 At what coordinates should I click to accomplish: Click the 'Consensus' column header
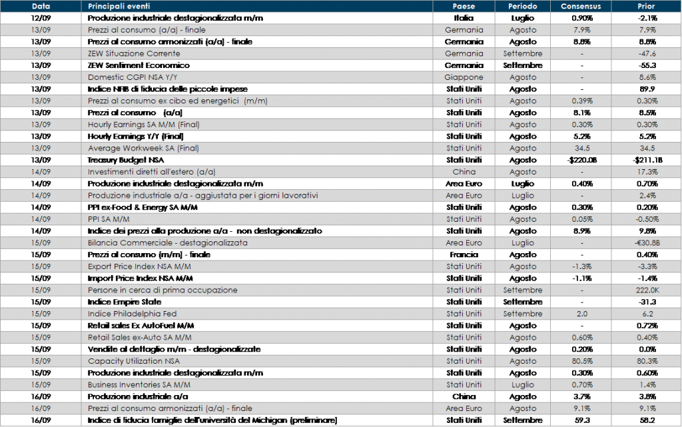pos(581,7)
